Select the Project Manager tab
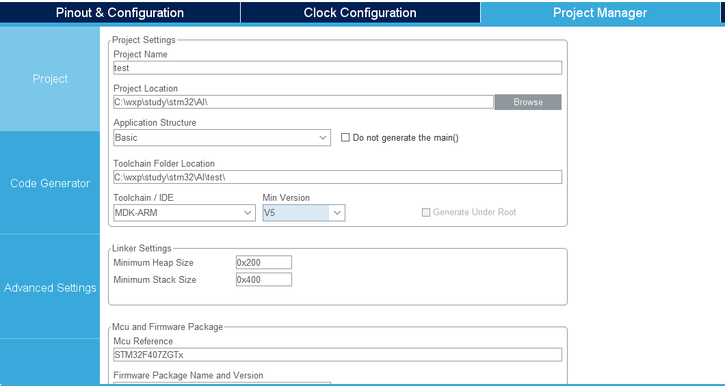 click(600, 12)
